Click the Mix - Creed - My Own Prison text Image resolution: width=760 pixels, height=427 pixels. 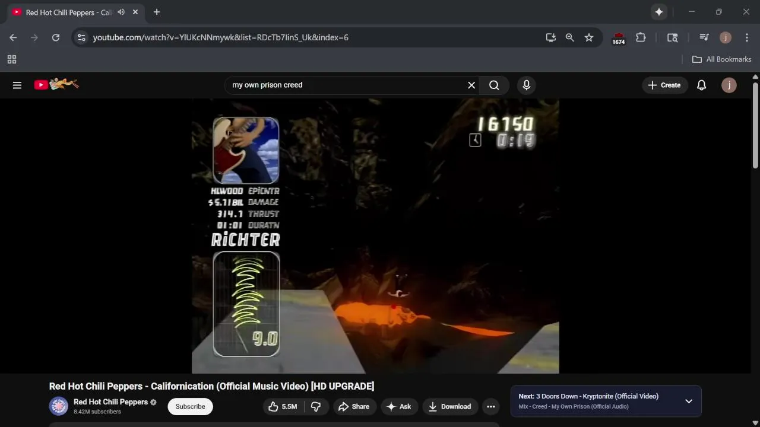tap(574, 406)
